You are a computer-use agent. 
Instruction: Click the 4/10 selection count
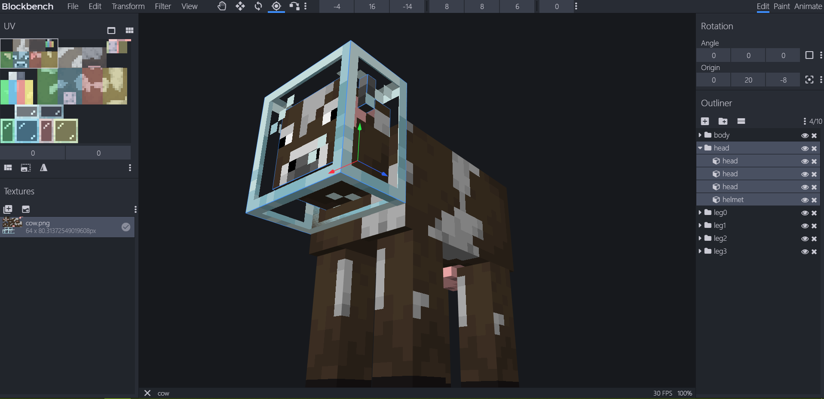click(815, 121)
